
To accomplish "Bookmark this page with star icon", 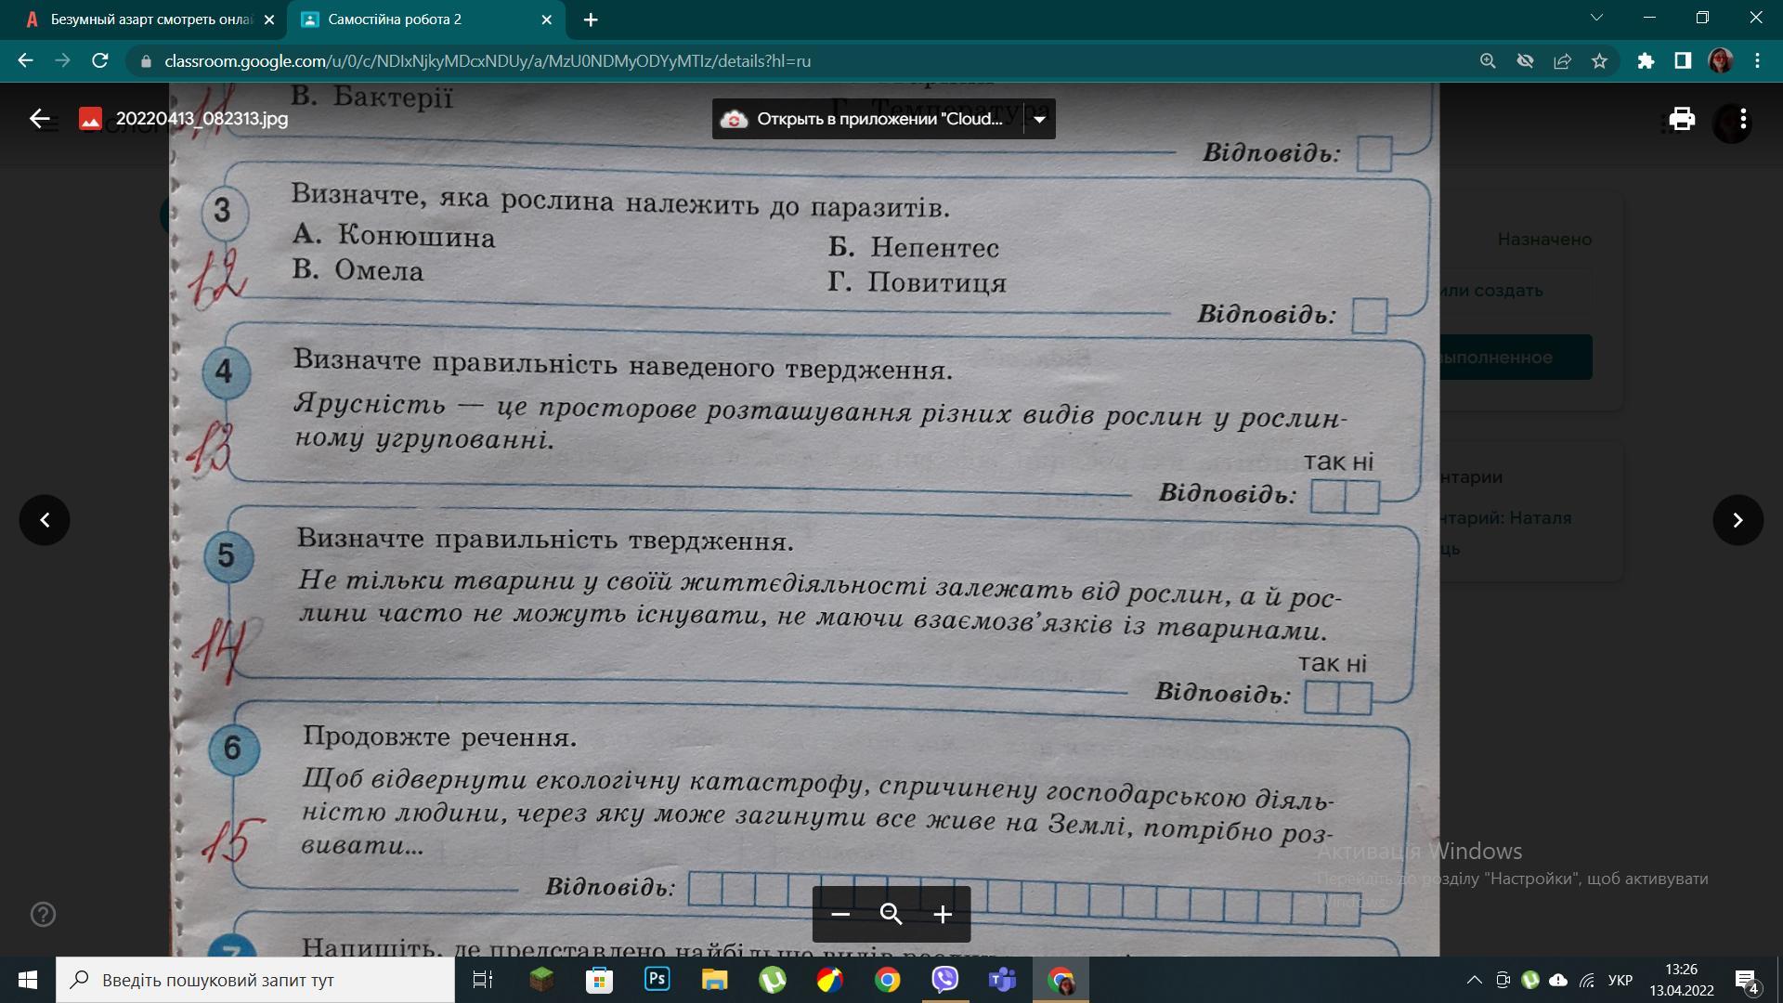I will point(1599,61).
